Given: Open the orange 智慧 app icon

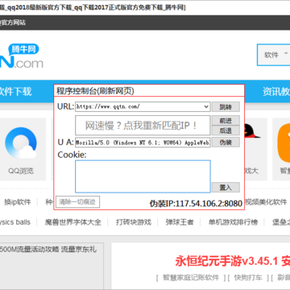Looking at the screenshot, I should click(284, 143).
